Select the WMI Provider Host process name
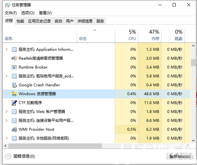 [x=36, y=129]
